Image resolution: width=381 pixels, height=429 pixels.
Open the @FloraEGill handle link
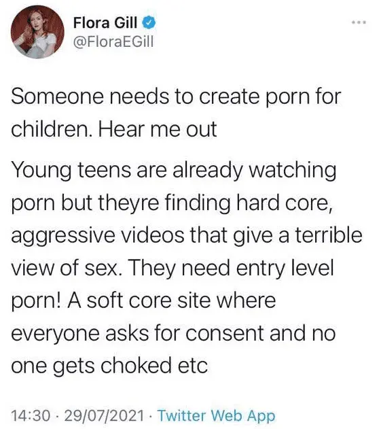coord(113,42)
